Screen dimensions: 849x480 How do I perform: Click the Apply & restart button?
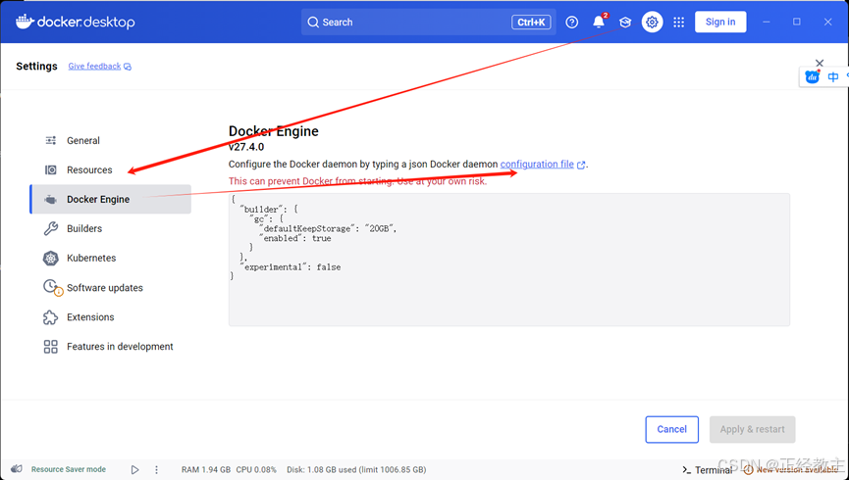[752, 429]
